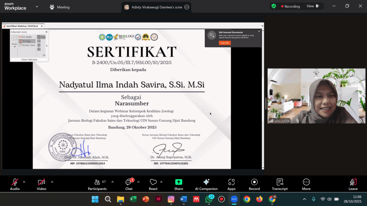Select Fit Width in Fullscreen tools
This screenshot has height=206, width=367.
click(27, 37)
